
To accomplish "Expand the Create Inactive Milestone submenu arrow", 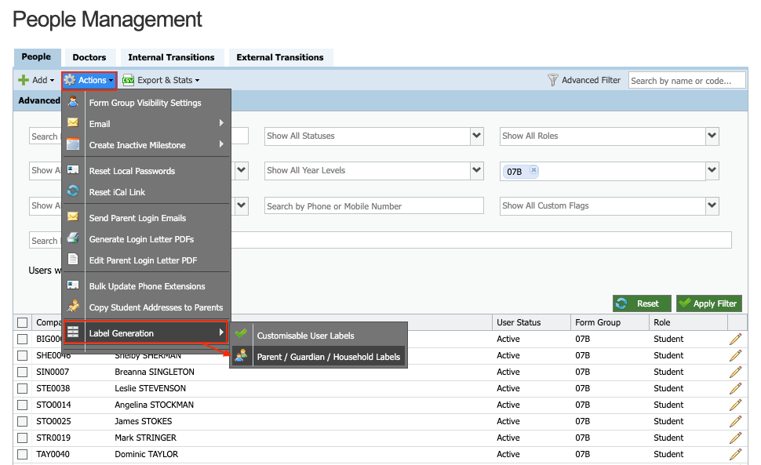I will tap(221, 144).
